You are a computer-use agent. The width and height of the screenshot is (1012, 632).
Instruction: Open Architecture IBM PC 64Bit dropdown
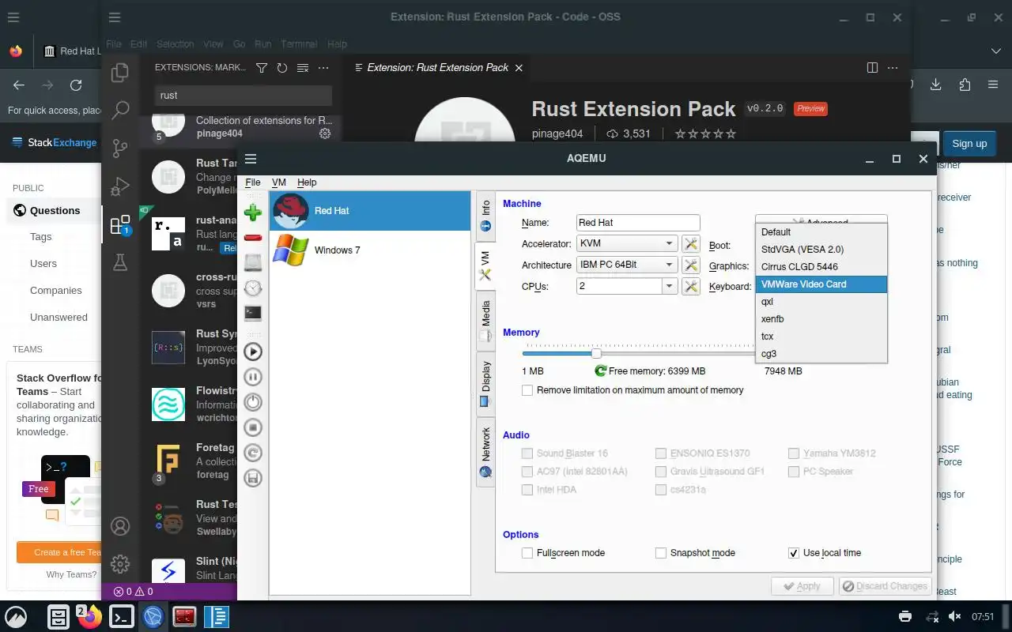coord(627,265)
